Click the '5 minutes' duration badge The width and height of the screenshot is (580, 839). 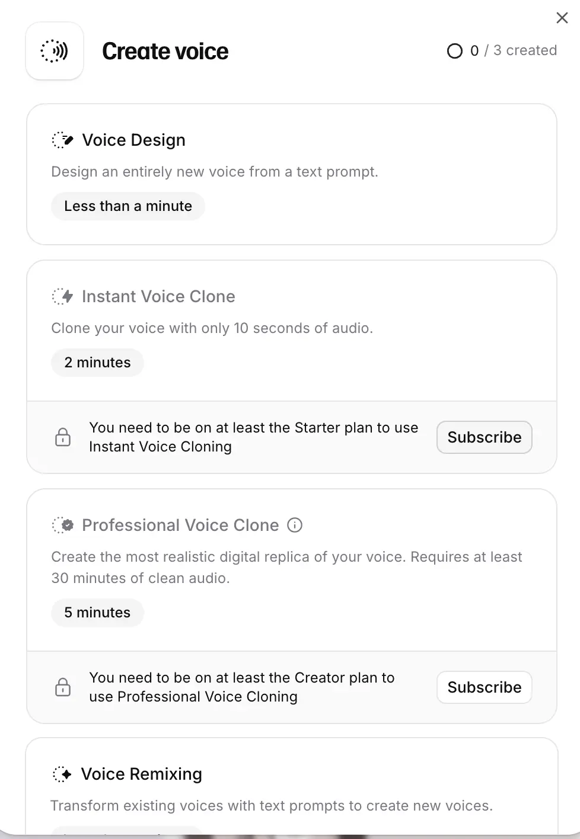(x=97, y=613)
